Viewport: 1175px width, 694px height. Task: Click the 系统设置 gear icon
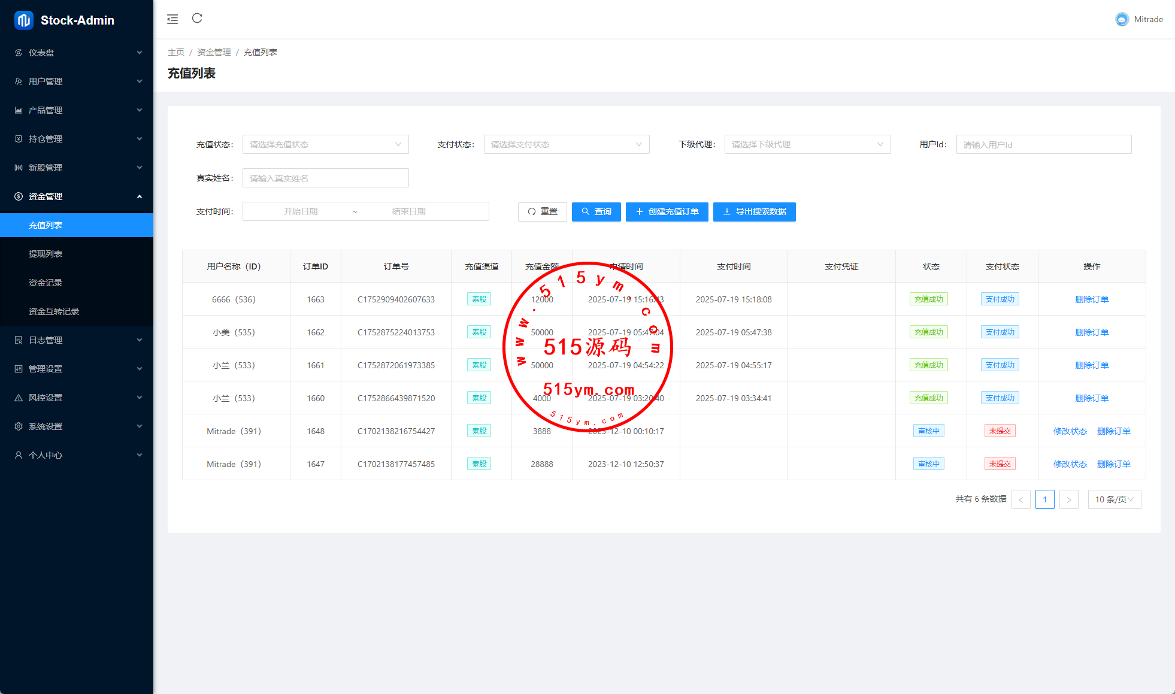click(x=19, y=426)
